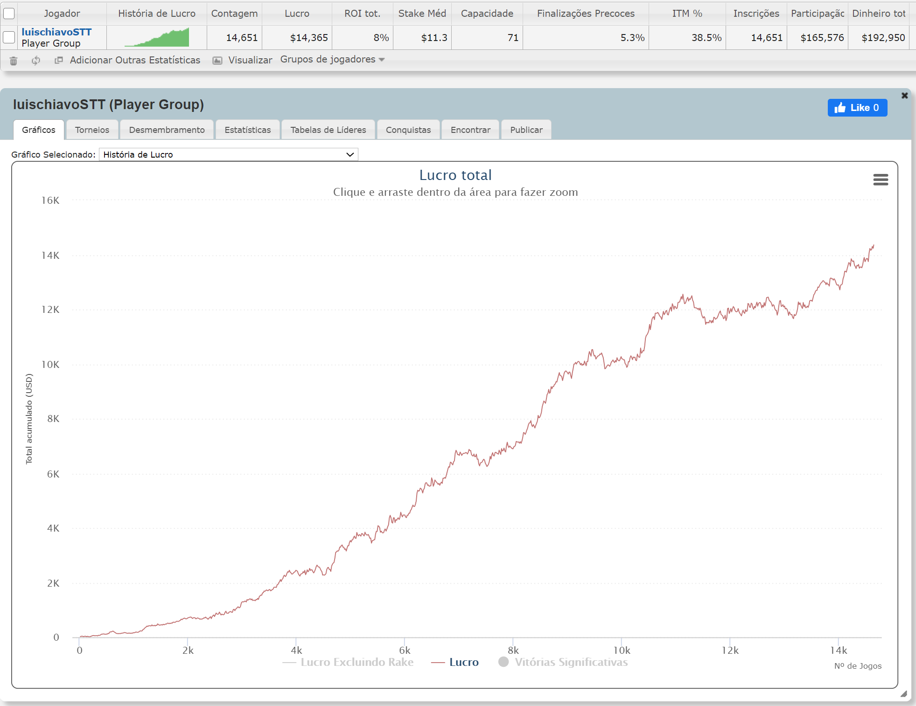Open the luischiavoSTT player link

[56, 32]
